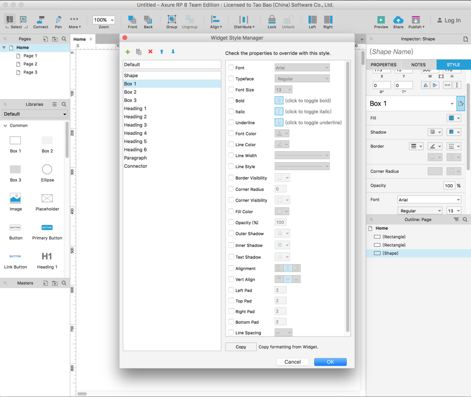
Task: Select the Connect tool in the toolbar
Action: (x=40, y=22)
